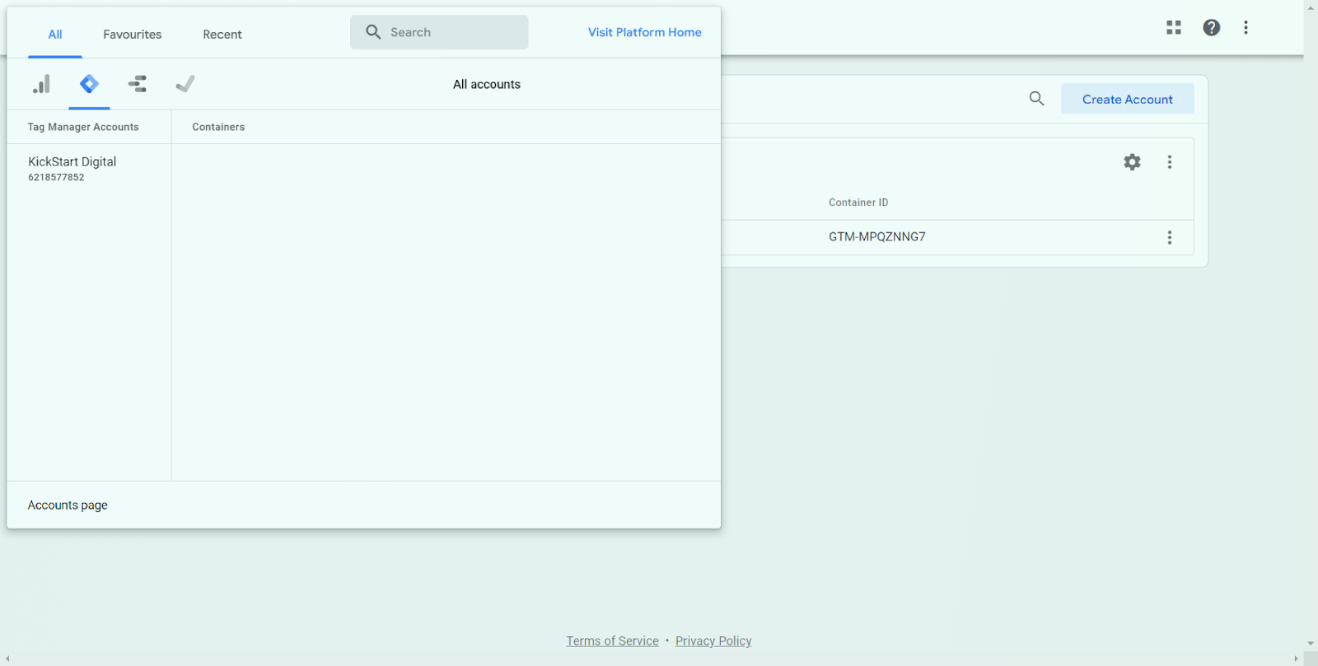Open account more actions menu beside gear
Image resolution: width=1318 pixels, height=666 pixels.
[1170, 162]
